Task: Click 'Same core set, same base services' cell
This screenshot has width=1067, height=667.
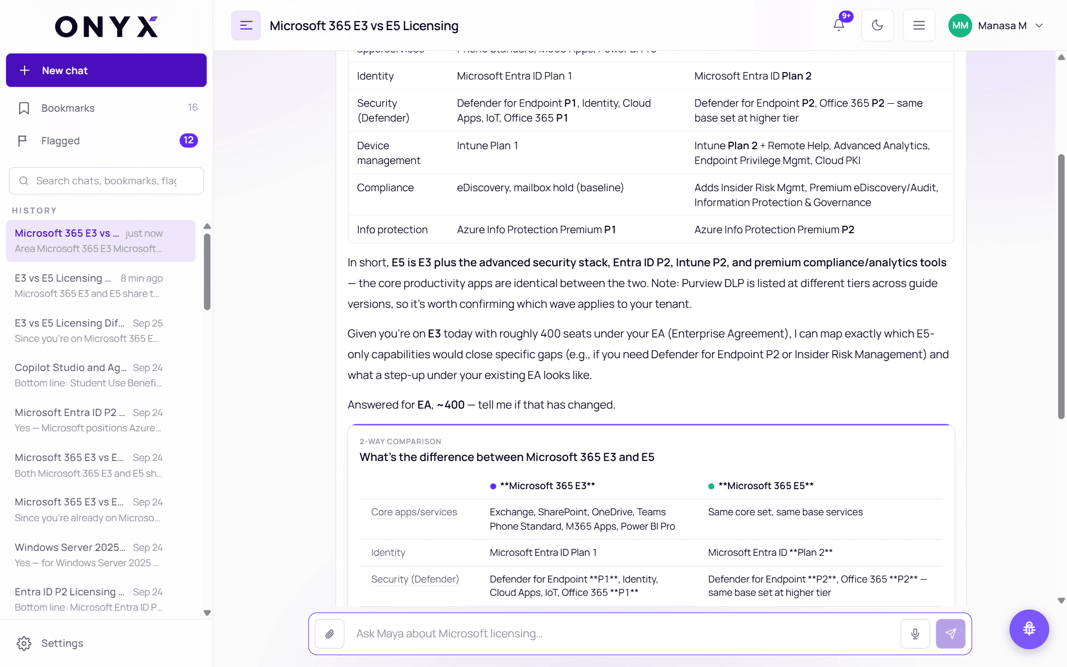Action: point(785,512)
